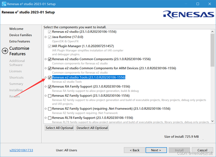Viewport: 216px width, 157px height.
Task: Select the Customise Features step
Action: 19,51
